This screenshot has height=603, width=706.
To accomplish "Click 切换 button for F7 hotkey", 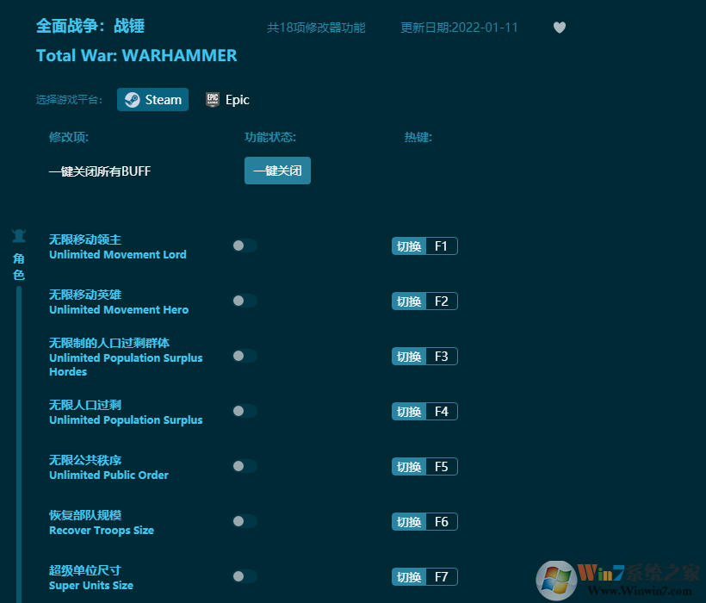I will (x=409, y=577).
